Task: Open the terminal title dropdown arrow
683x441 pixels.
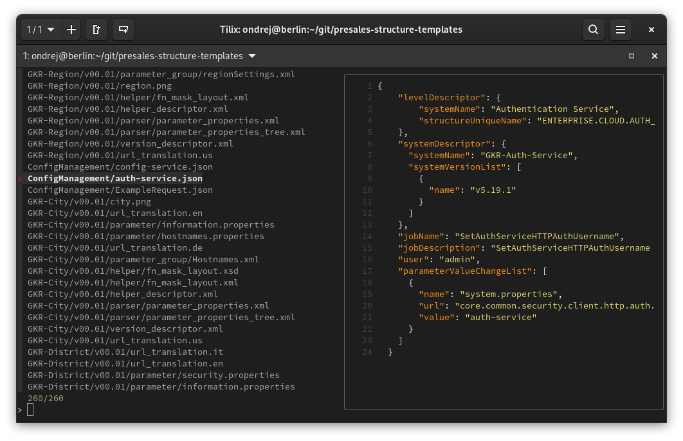Action: click(x=251, y=56)
